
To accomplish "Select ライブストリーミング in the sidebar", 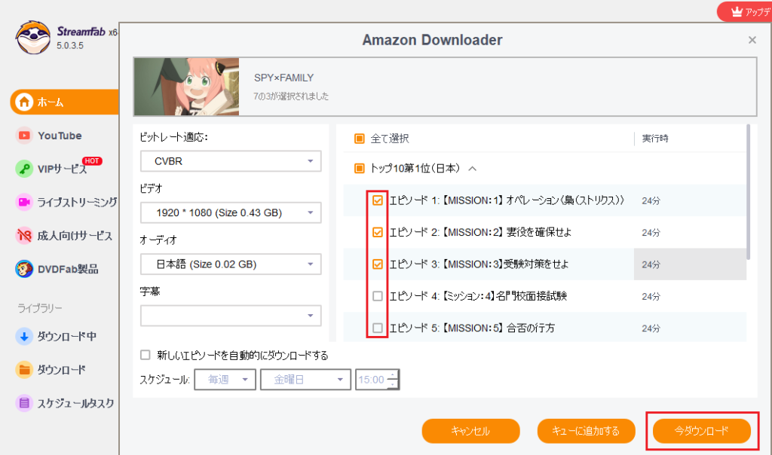I will (78, 202).
